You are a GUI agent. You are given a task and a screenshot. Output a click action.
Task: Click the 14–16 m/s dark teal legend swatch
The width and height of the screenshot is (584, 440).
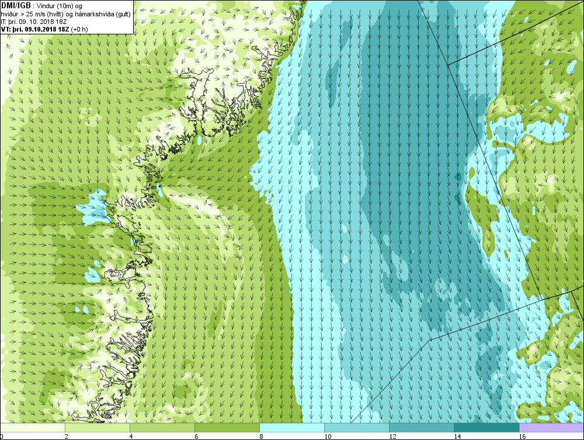point(486,428)
